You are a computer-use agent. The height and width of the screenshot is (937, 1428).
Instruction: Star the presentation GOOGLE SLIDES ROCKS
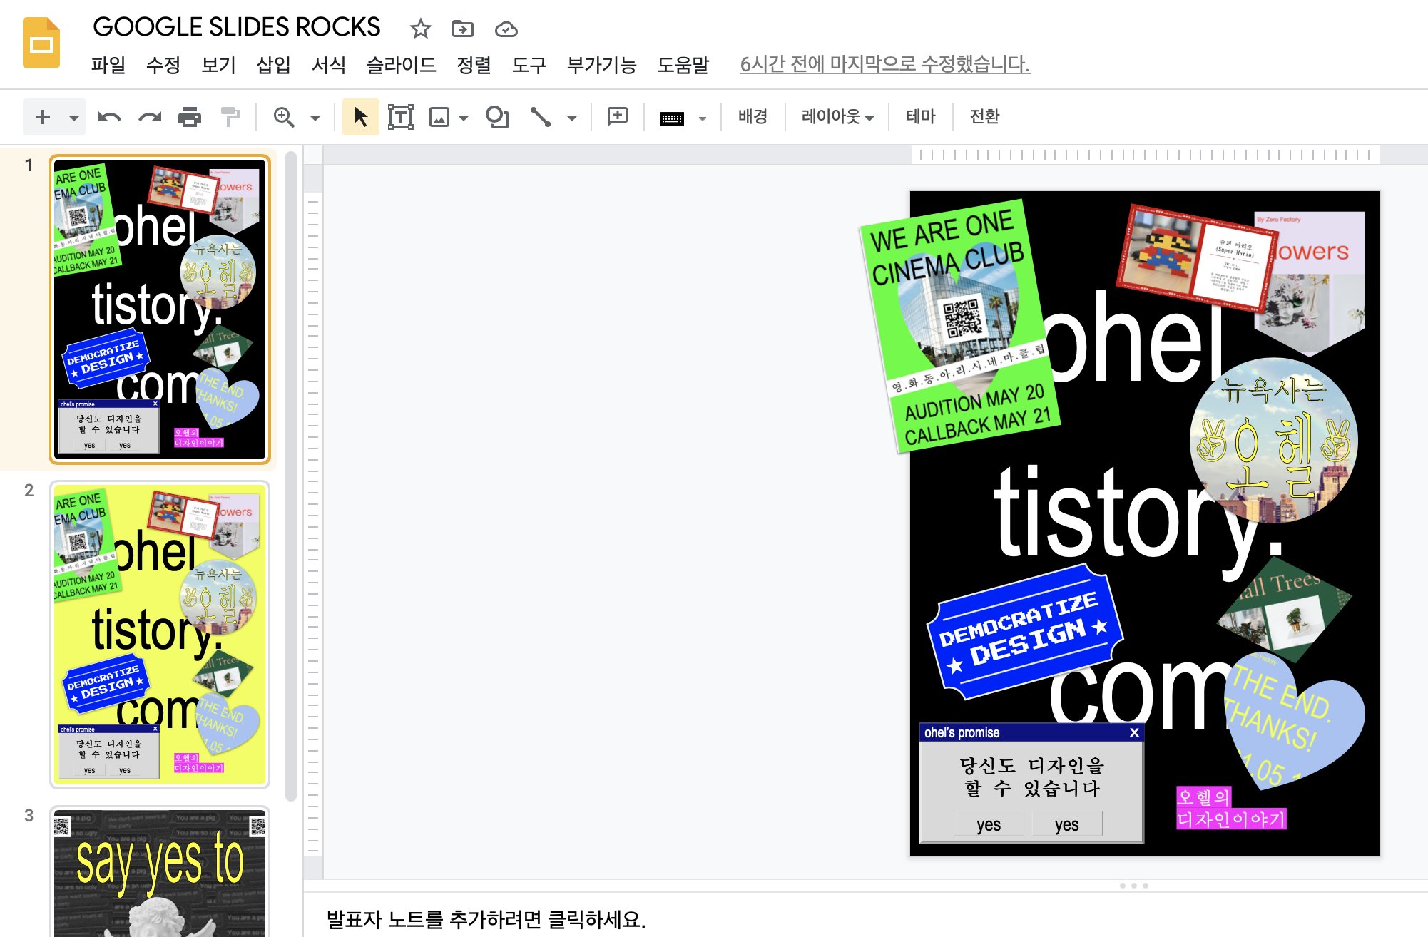pyautogui.click(x=421, y=29)
